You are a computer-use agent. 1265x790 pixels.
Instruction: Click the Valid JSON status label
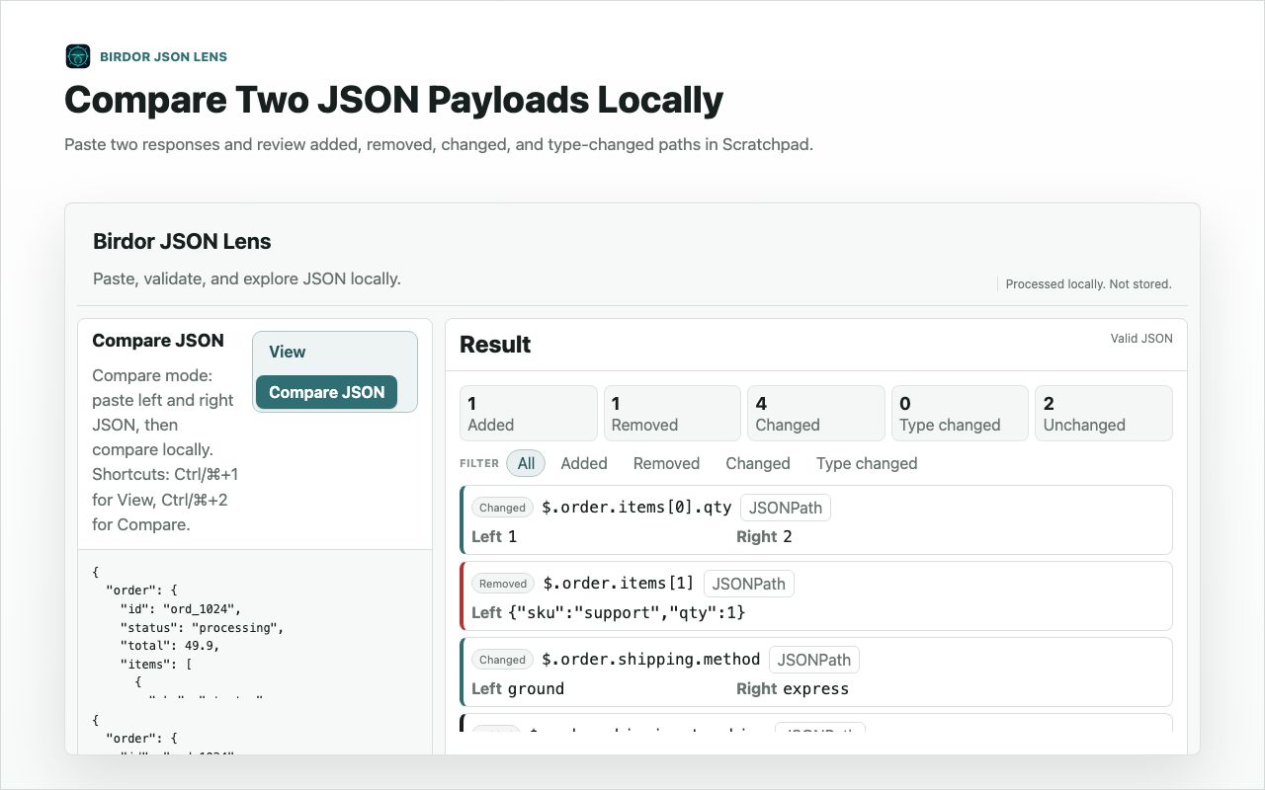tap(1141, 339)
